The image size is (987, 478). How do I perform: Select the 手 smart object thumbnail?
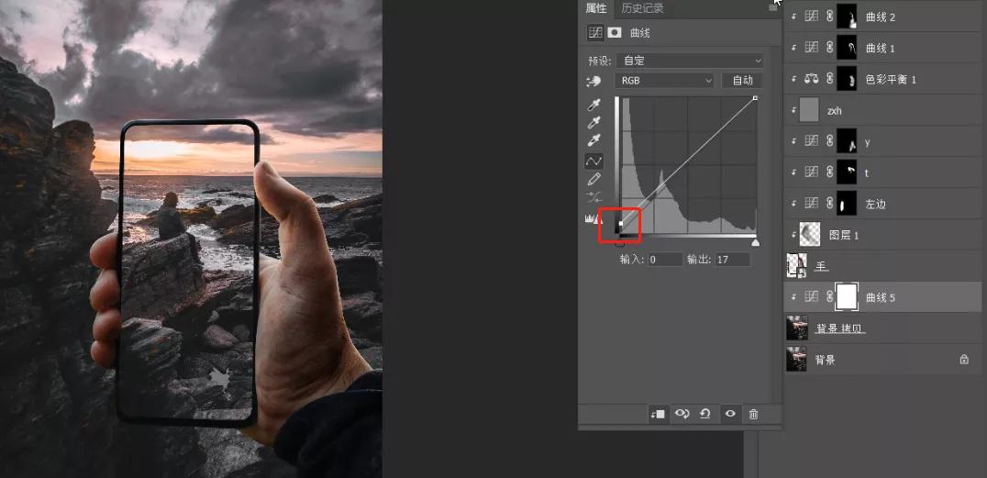[797, 265]
